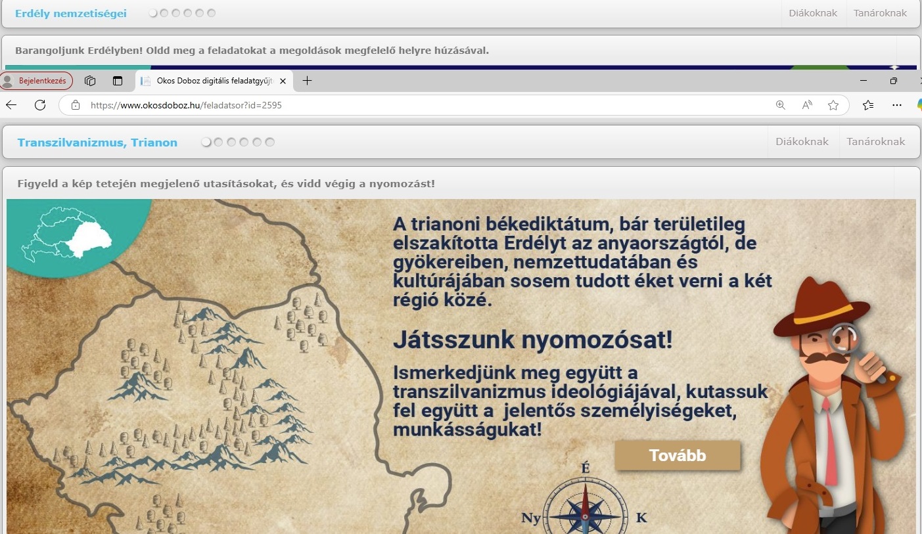Select the first progress dot beside Erdély nemzetiségei

(153, 13)
